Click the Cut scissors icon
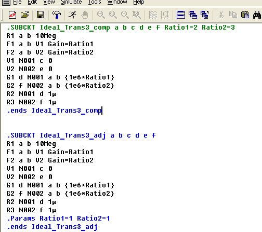262x232 pixels. click(221, 15)
